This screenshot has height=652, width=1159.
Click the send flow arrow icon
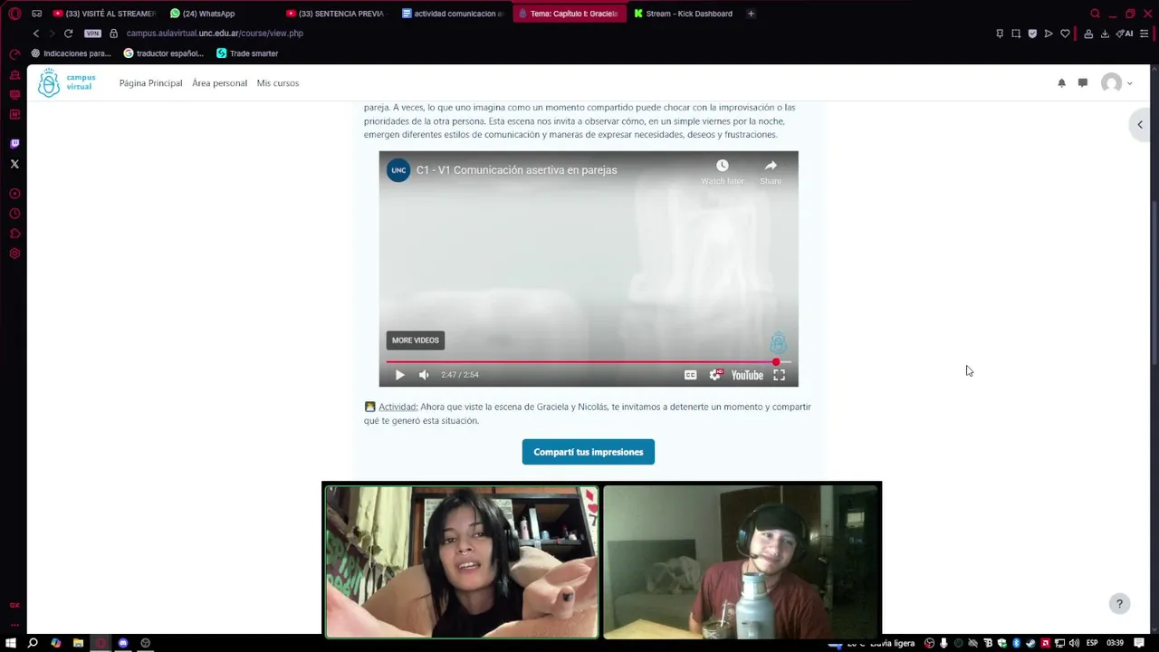(1049, 34)
